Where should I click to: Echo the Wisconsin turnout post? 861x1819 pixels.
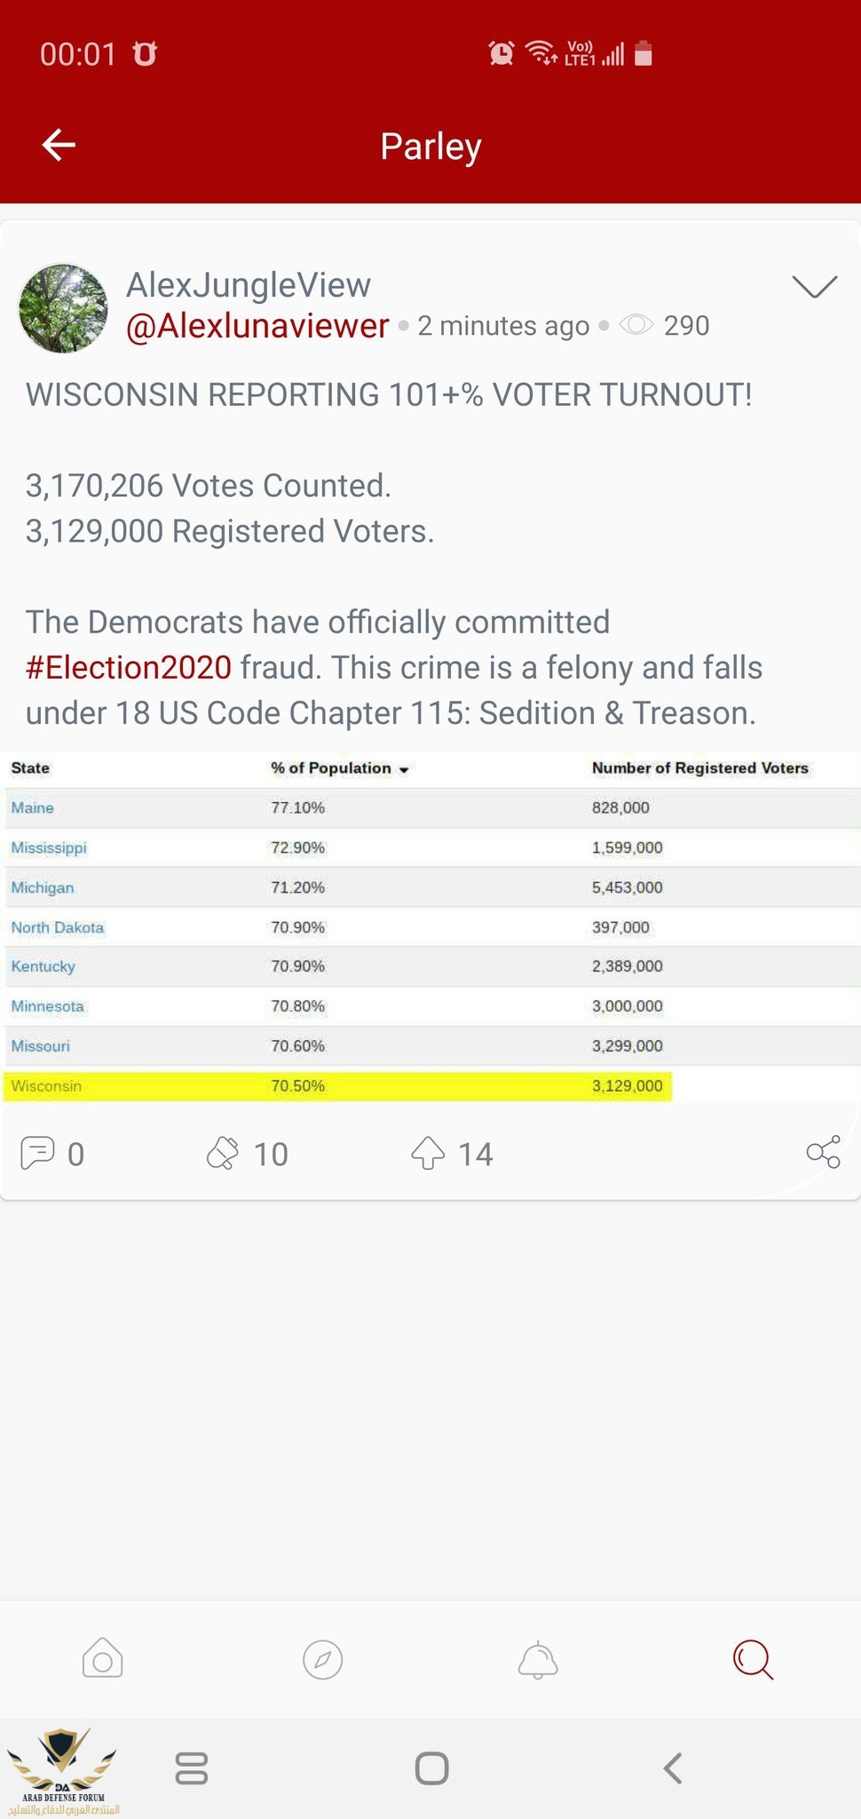tap(222, 1154)
